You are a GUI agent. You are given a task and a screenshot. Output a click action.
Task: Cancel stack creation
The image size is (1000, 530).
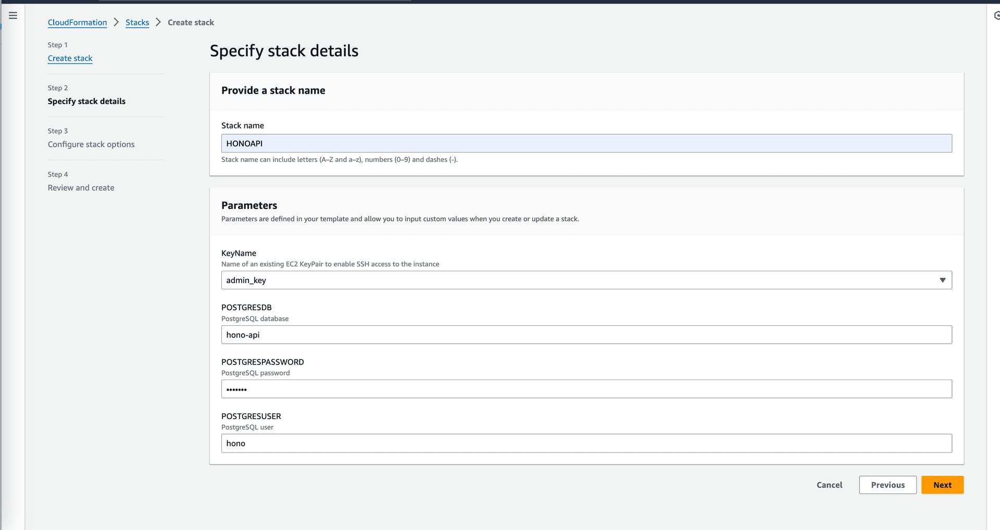829,485
